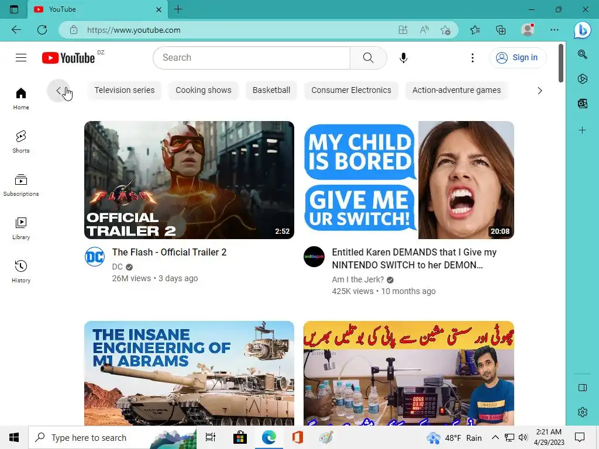Activate Read aloud icon in address bar
Screen dimensions: 599x449
coord(424,30)
